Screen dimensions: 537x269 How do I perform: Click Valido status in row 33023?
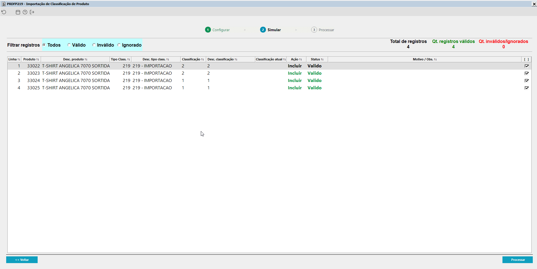(x=315, y=73)
